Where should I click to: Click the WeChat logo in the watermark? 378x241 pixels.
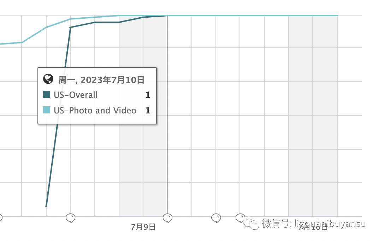point(251,224)
